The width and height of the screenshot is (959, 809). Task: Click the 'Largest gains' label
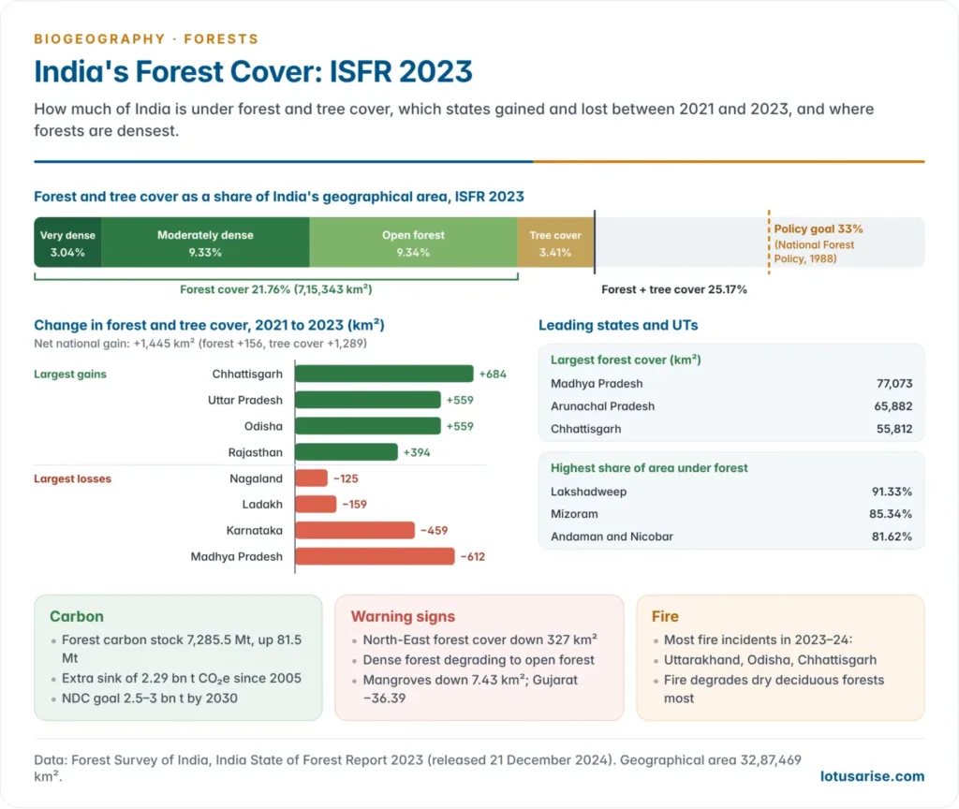click(x=70, y=375)
